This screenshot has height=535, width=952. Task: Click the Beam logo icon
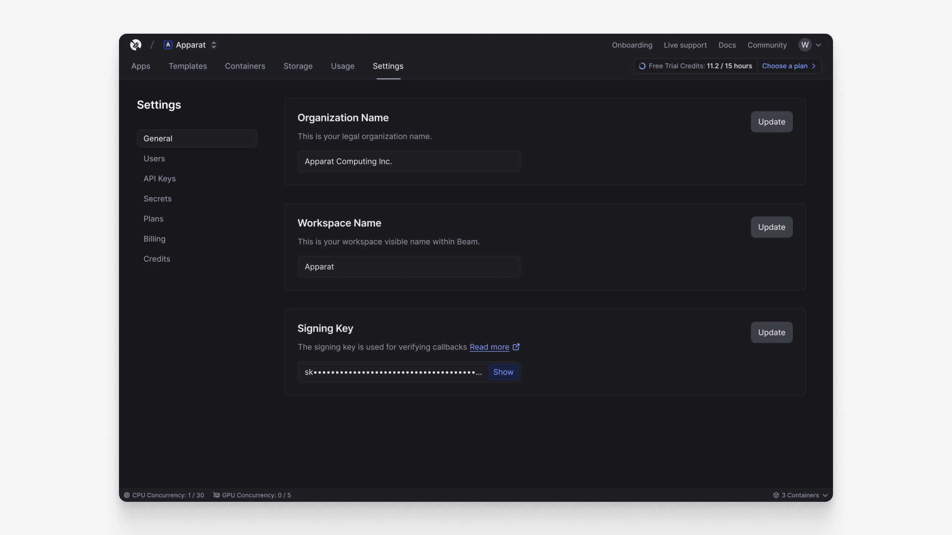[135, 45]
